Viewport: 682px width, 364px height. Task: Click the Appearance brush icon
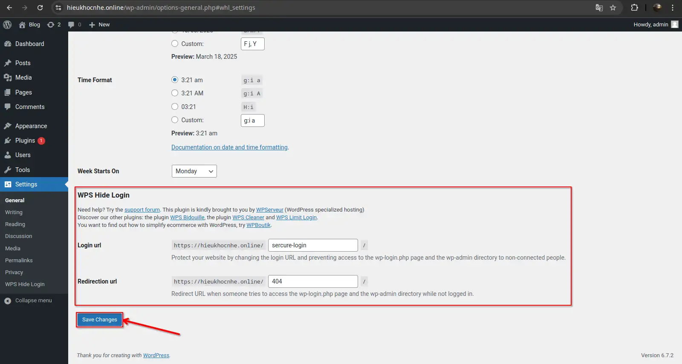(8, 126)
